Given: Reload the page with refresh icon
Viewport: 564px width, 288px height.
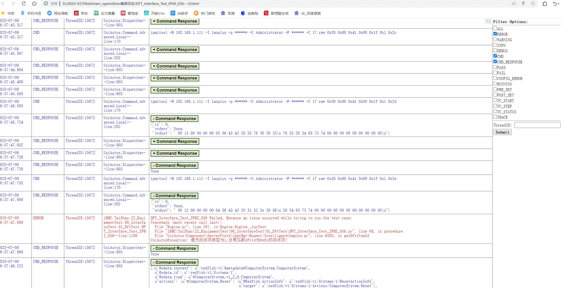Looking at the screenshot, I should [x=24, y=4].
